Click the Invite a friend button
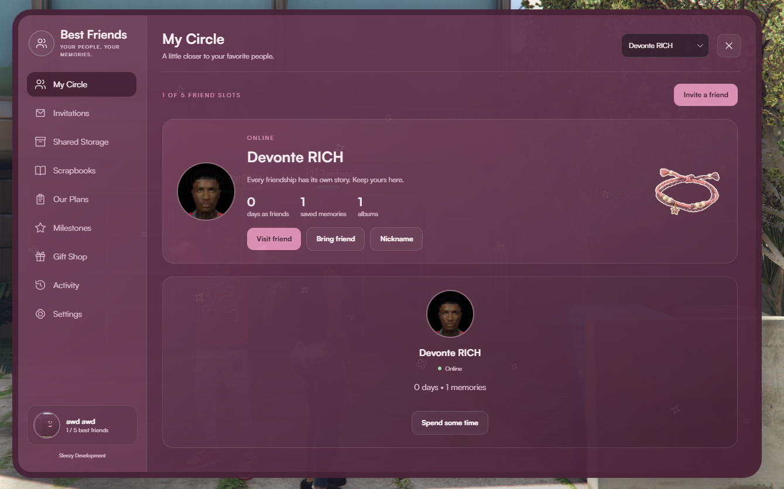Screen dimensions: 784x489 tap(706, 95)
